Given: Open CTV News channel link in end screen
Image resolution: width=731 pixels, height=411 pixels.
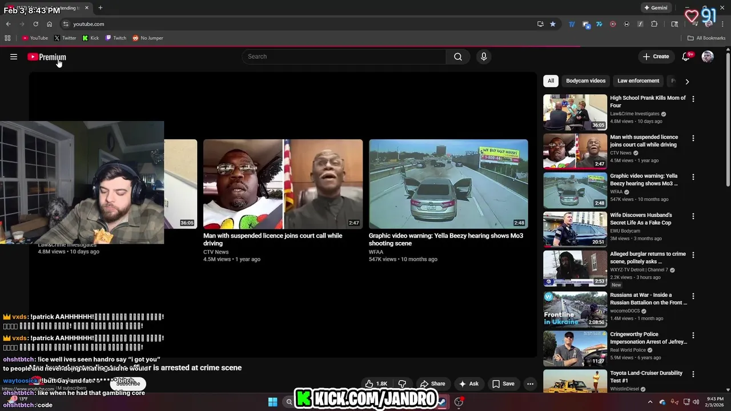Looking at the screenshot, I should pos(216,252).
